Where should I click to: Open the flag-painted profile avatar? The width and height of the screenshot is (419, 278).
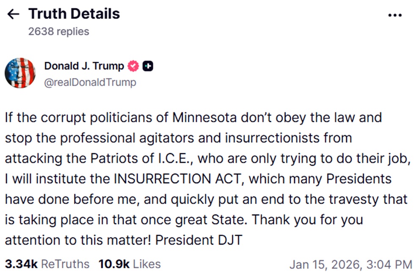20,73
